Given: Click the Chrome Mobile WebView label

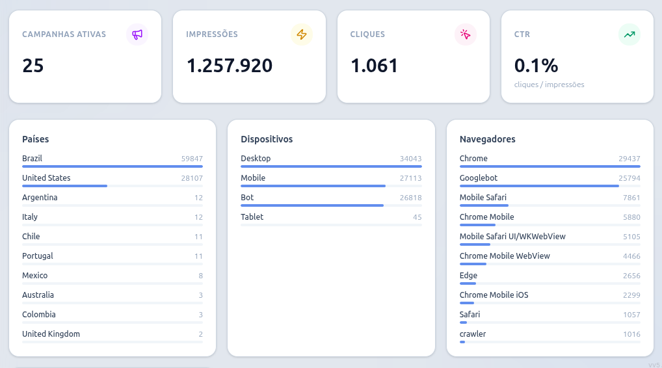Looking at the screenshot, I should pos(505,256).
